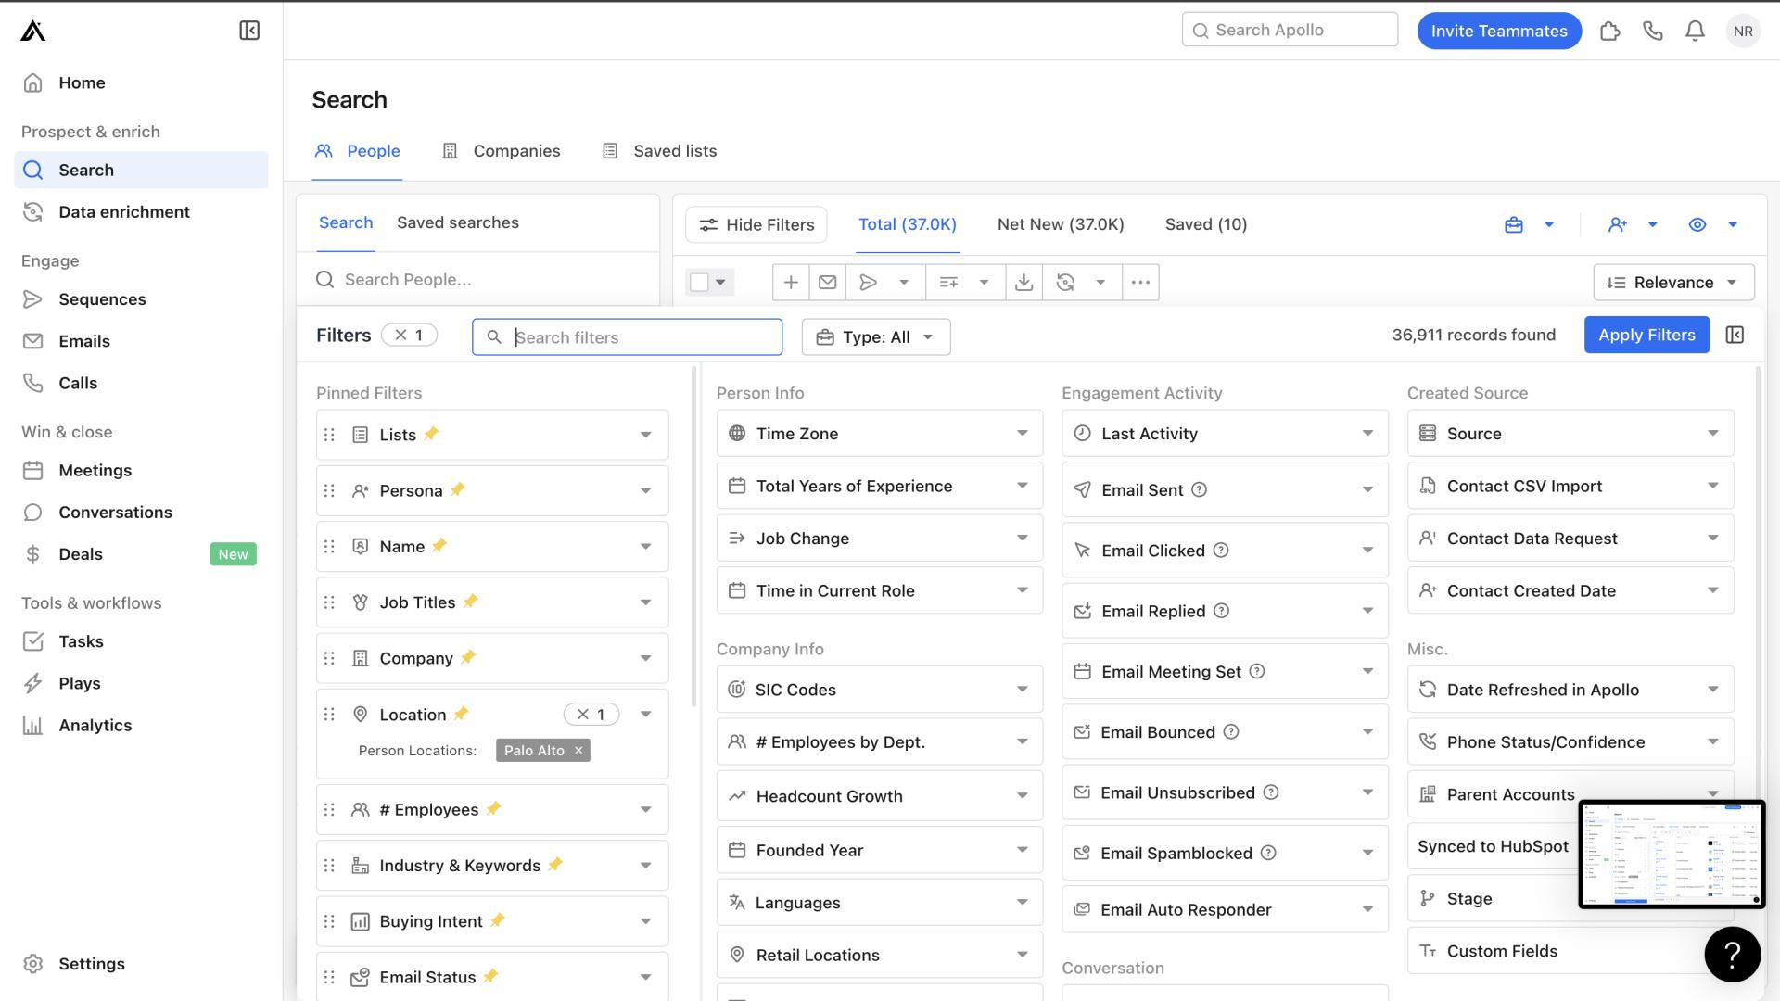Click the download/export icon in toolbar

(x=1025, y=281)
